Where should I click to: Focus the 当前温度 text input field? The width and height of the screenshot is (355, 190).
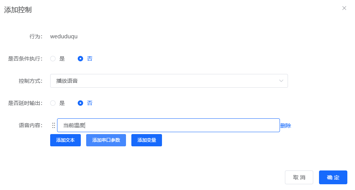point(169,125)
